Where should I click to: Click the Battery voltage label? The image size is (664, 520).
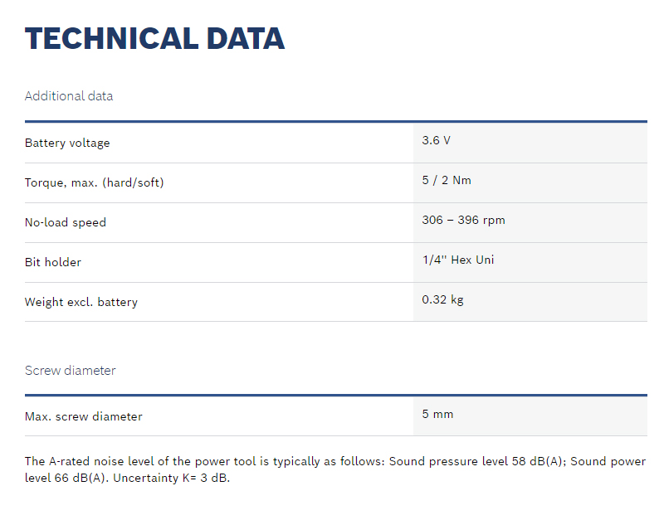(67, 143)
